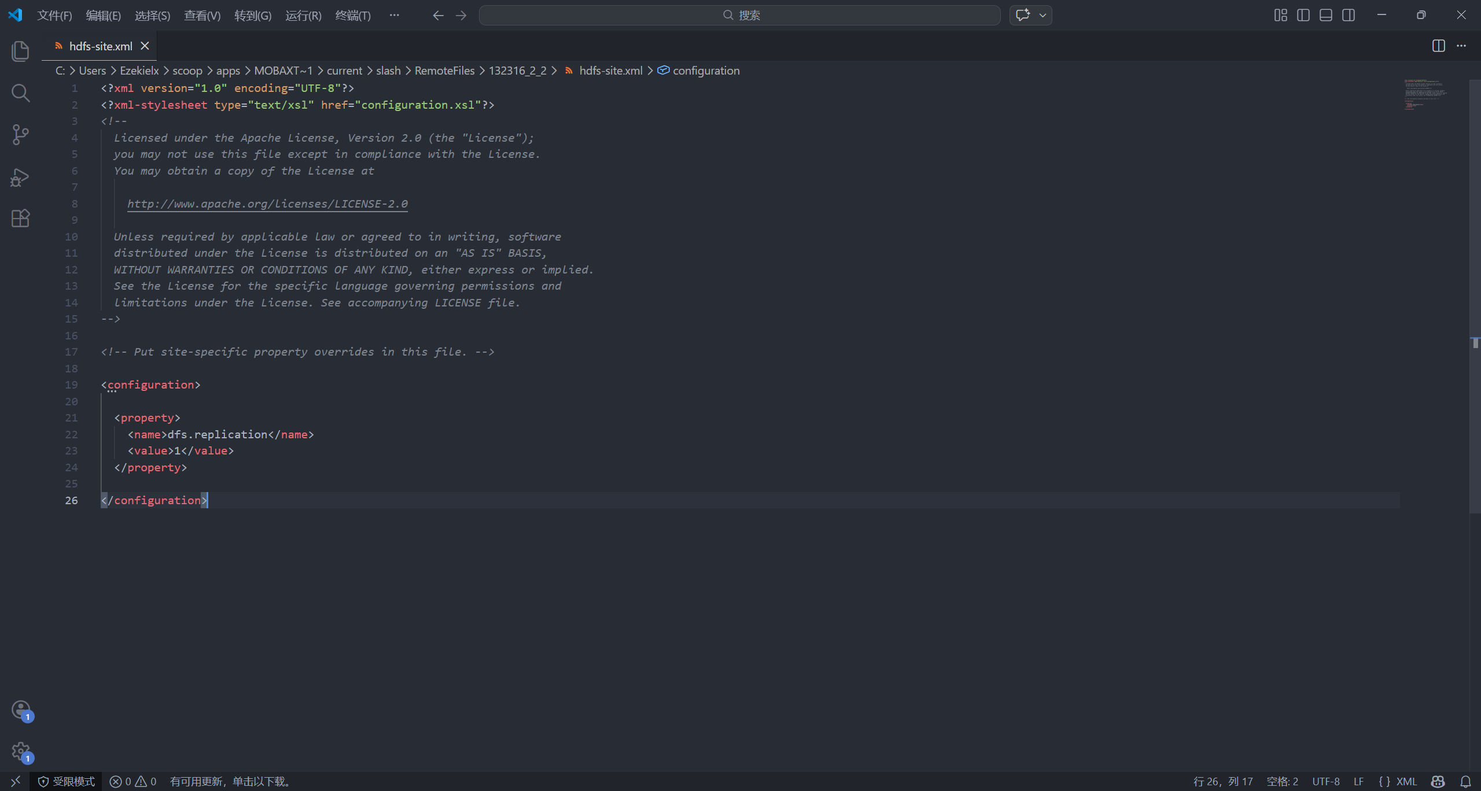Split the editor to the right

tap(1439, 46)
